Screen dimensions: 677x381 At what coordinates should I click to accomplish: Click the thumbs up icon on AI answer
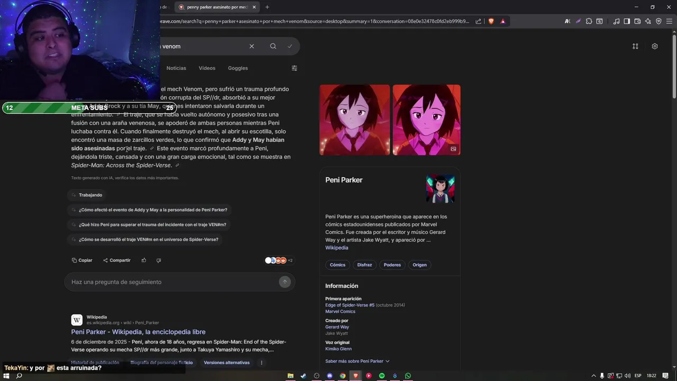tap(144, 260)
